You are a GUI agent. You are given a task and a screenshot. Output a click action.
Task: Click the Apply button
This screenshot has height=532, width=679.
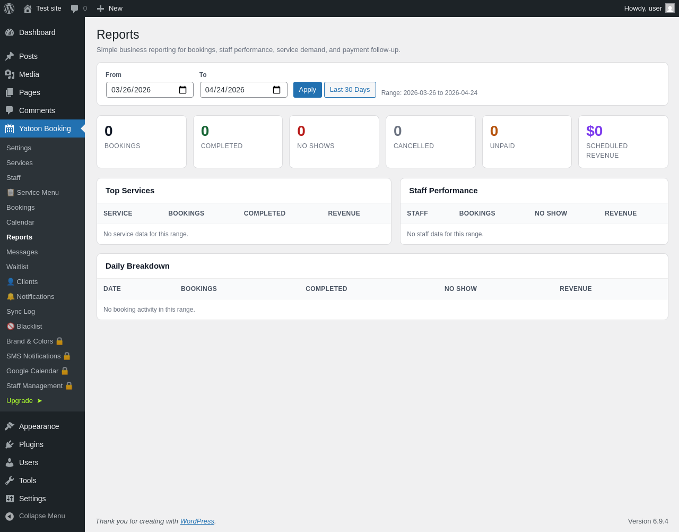[x=308, y=90]
